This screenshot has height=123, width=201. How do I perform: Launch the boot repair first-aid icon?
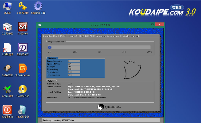(x=7, y=27)
